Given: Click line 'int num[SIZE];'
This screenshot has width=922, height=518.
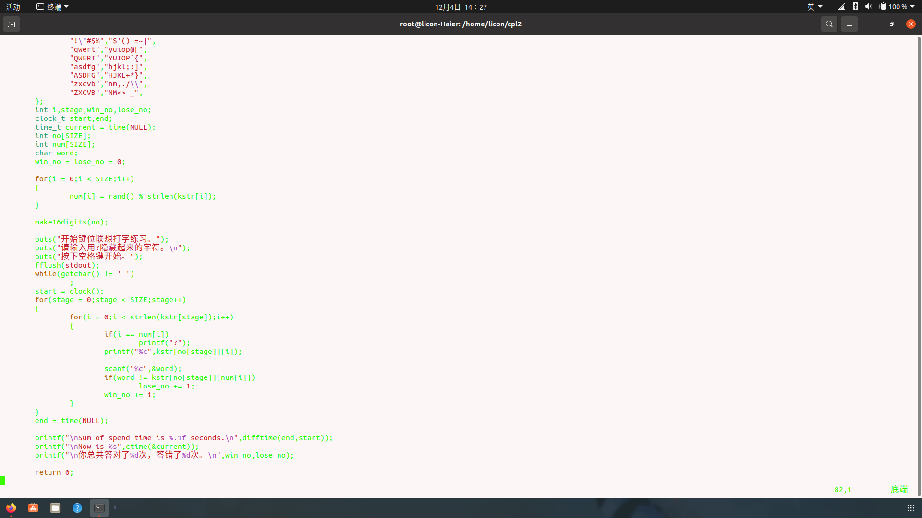Looking at the screenshot, I should tap(65, 144).
